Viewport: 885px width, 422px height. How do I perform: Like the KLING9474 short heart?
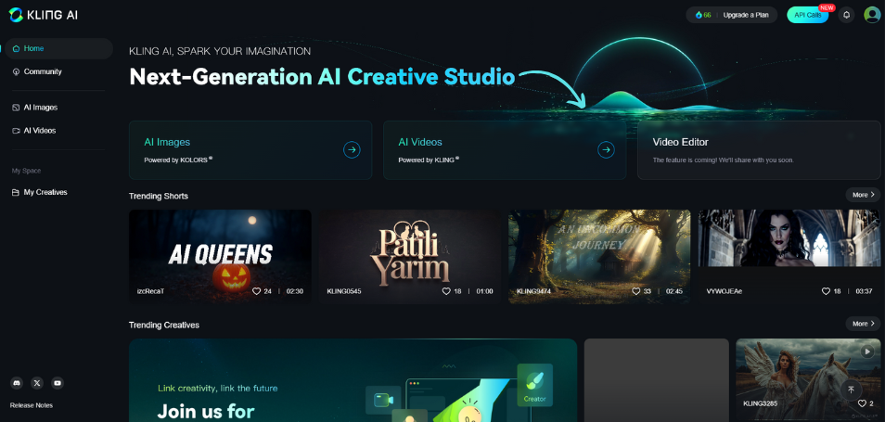636,291
